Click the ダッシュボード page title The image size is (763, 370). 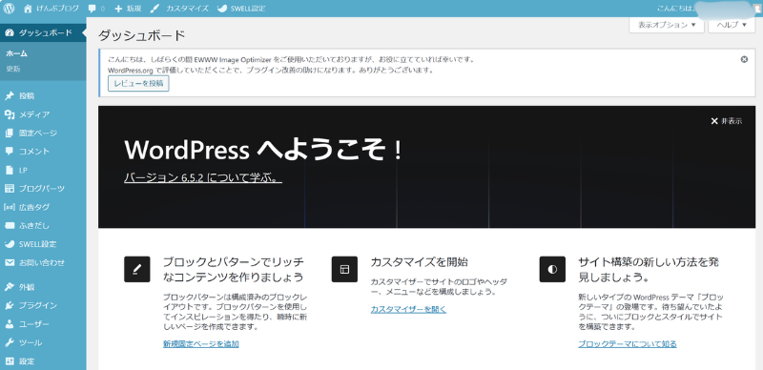(142, 36)
